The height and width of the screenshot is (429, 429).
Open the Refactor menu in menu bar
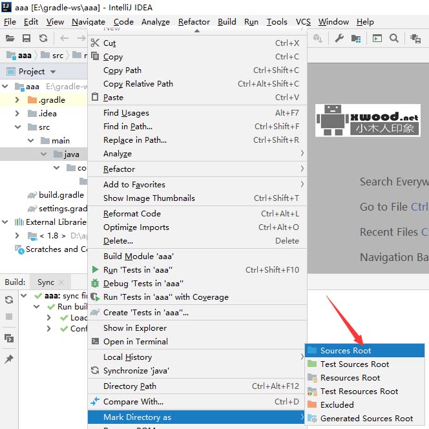194,21
